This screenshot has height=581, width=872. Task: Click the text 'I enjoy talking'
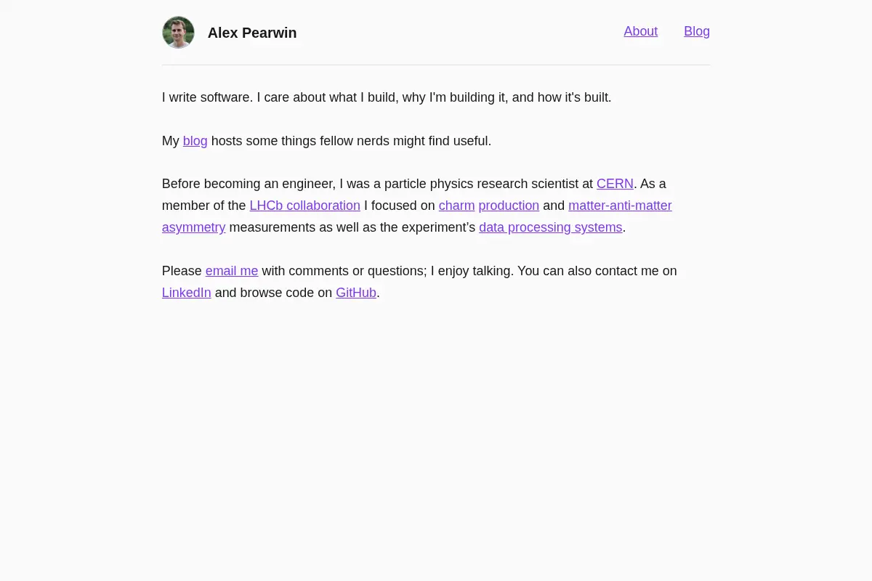pyautogui.click(x=472, y=271)
